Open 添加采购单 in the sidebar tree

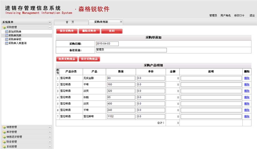15,32
